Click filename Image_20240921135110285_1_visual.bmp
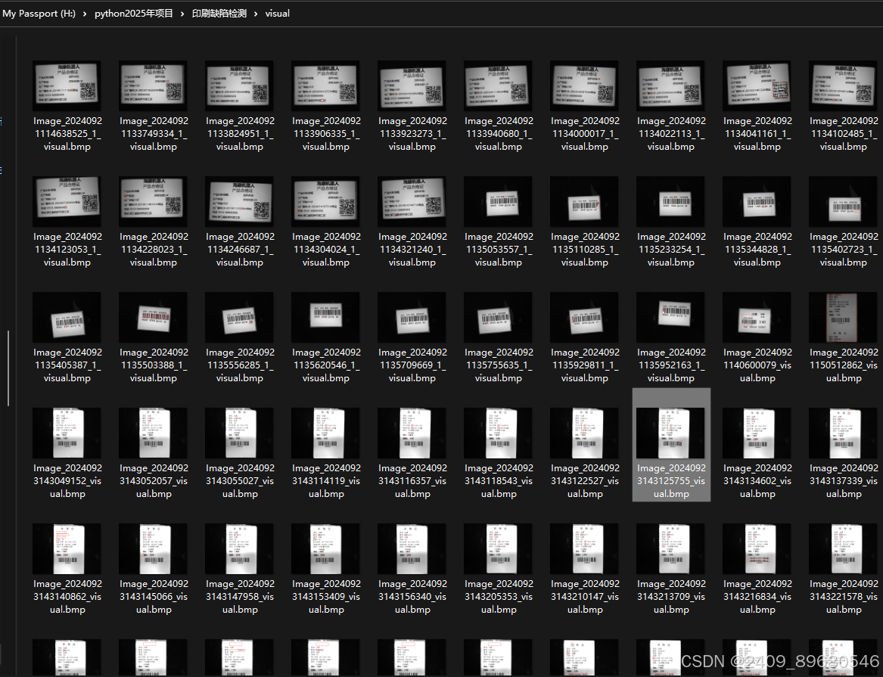The width and height of the screenshot is (883, 677). 585,250
